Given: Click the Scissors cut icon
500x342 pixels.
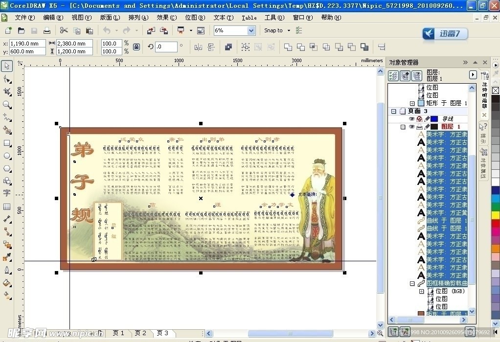Looking at the screenshot, I should click(64, 30).
